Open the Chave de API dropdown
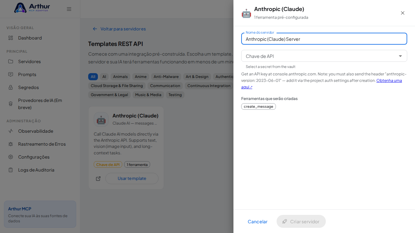The height and width of the screenshot is (233, 415). (x=324, y=56)
